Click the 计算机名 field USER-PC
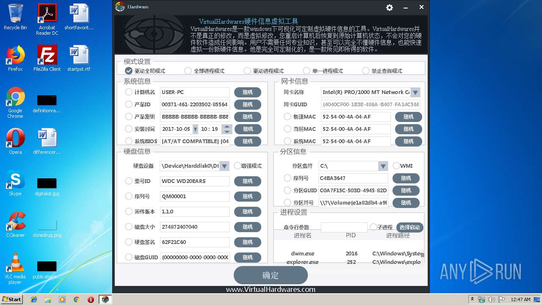 pyautogui.click(x=195, y=92)
